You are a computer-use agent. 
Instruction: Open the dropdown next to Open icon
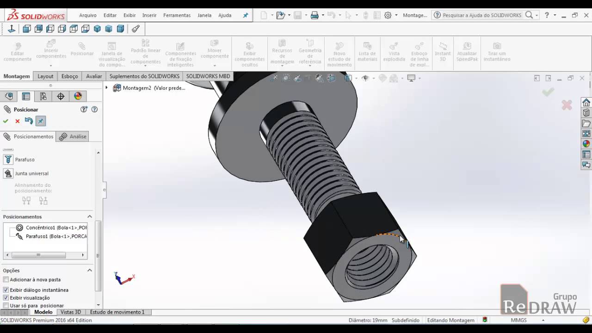[289, 15]
